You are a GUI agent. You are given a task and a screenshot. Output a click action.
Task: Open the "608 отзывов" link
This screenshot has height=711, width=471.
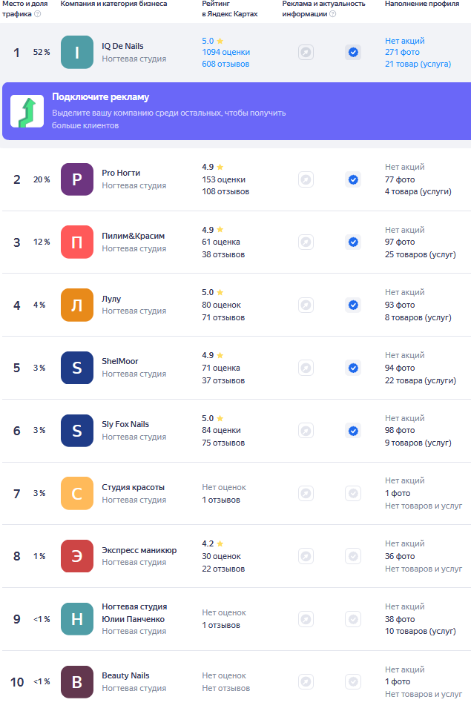coord(225,64)
